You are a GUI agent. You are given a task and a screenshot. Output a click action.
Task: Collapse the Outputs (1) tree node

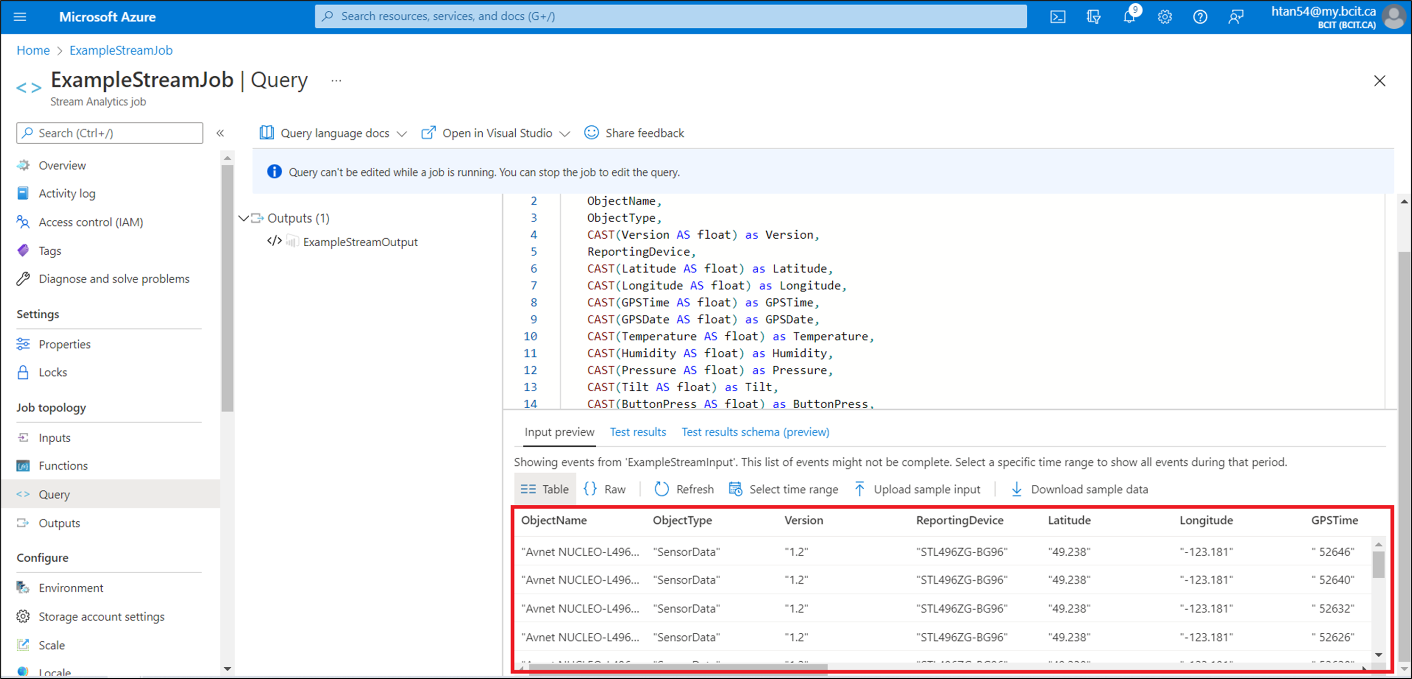coord(243,218)
